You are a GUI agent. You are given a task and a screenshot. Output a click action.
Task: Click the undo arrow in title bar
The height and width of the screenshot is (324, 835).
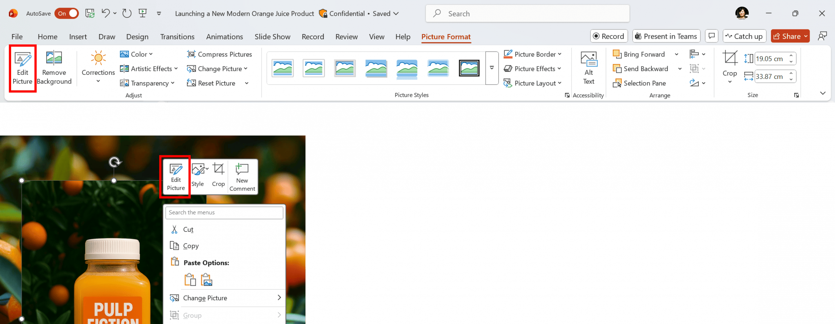tap(106, 13)
